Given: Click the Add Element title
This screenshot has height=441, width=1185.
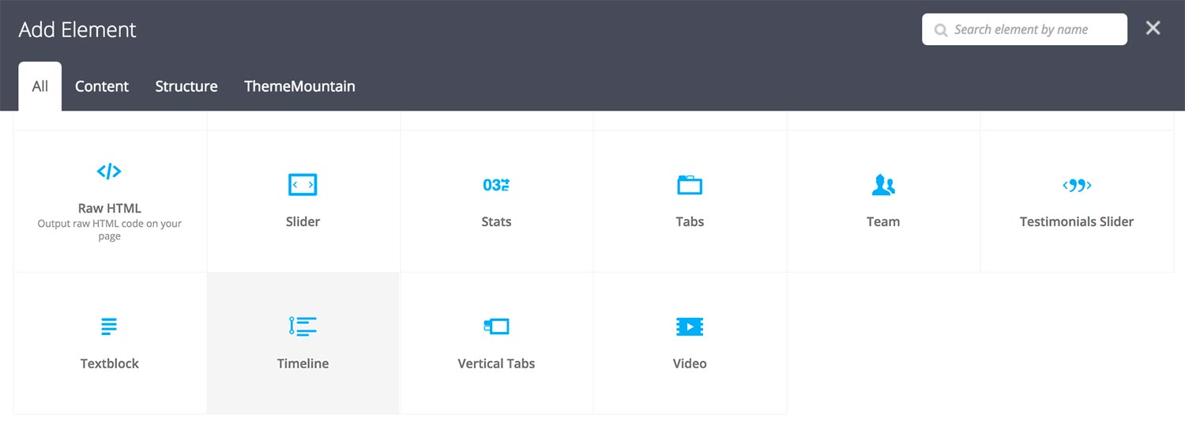Looking at the screenshot, I should (77, 30).
